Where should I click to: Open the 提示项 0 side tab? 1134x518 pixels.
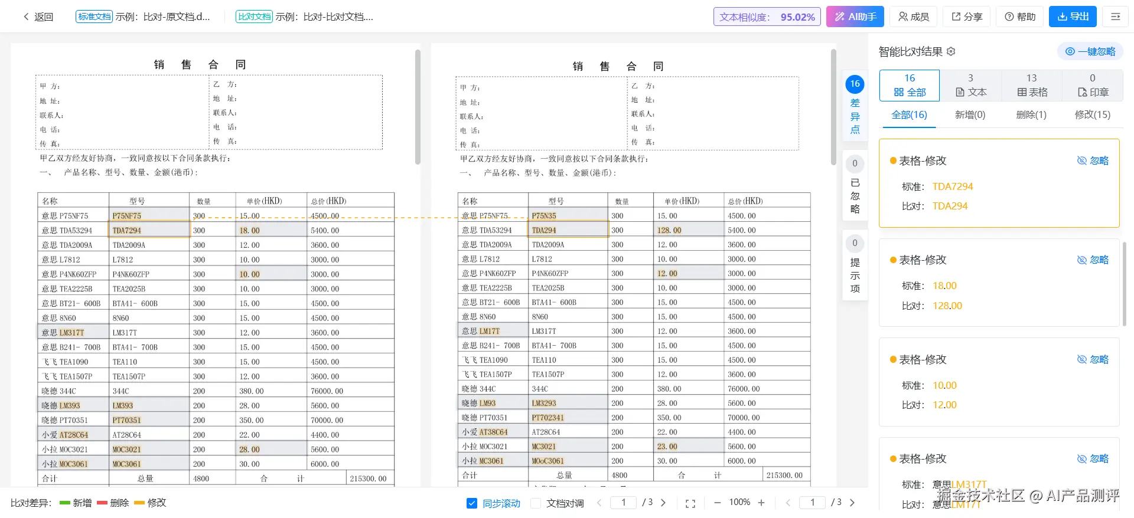(x=855, y=266)
